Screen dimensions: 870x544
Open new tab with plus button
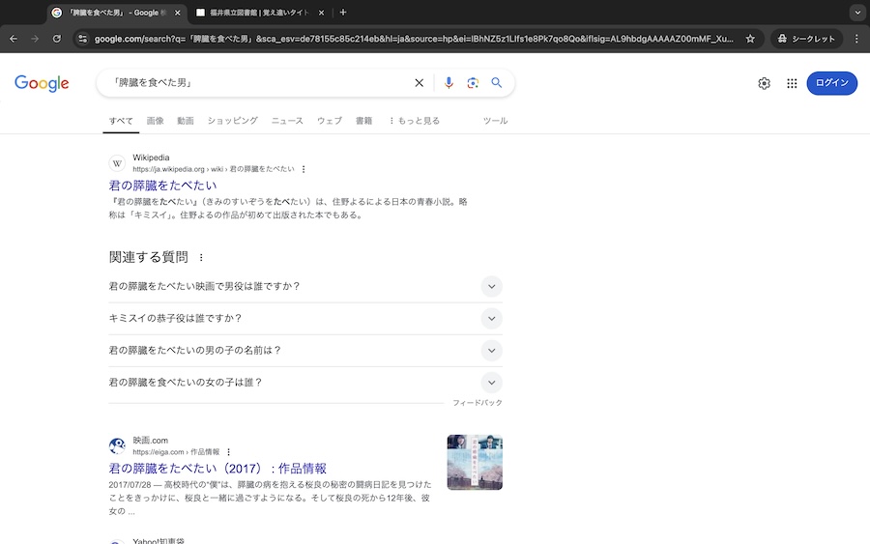pyautogui.click(x=343, y=13)
